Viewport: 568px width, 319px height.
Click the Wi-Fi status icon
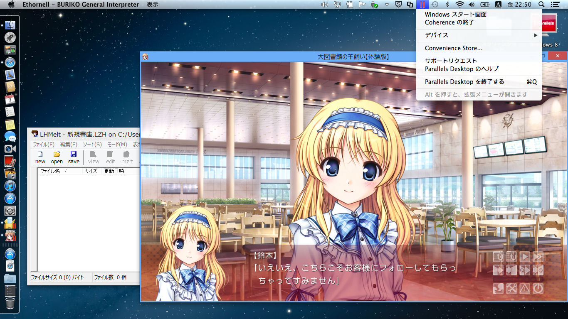459,5
